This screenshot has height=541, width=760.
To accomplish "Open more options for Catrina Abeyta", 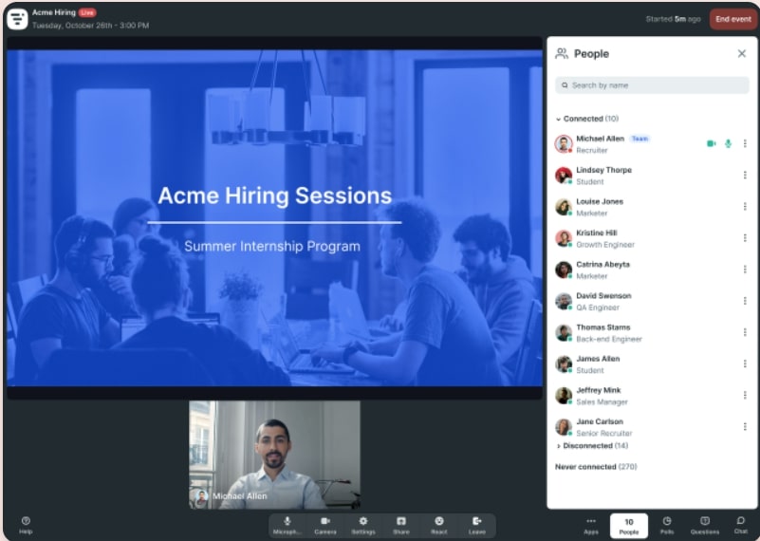I will click(x=745, y=270).
